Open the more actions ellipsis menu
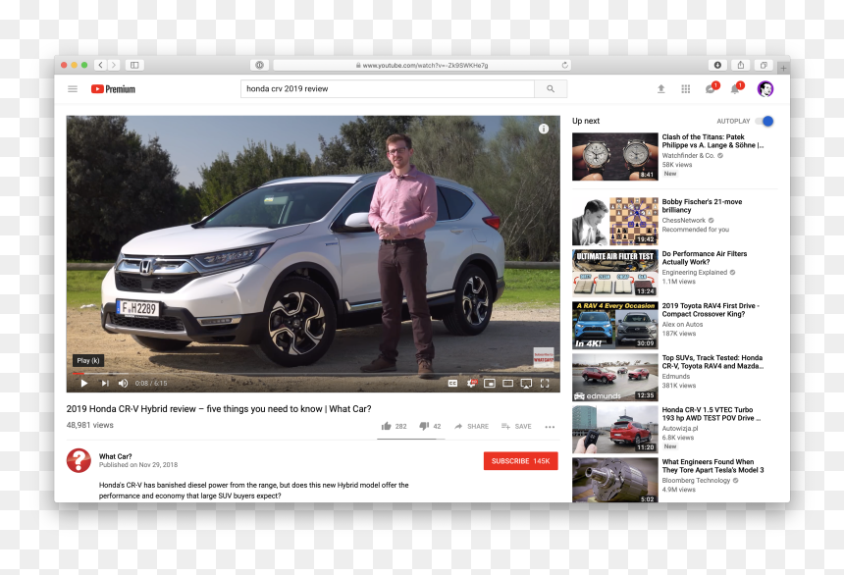This screenshot has height=575, width=844. [550, 427]
